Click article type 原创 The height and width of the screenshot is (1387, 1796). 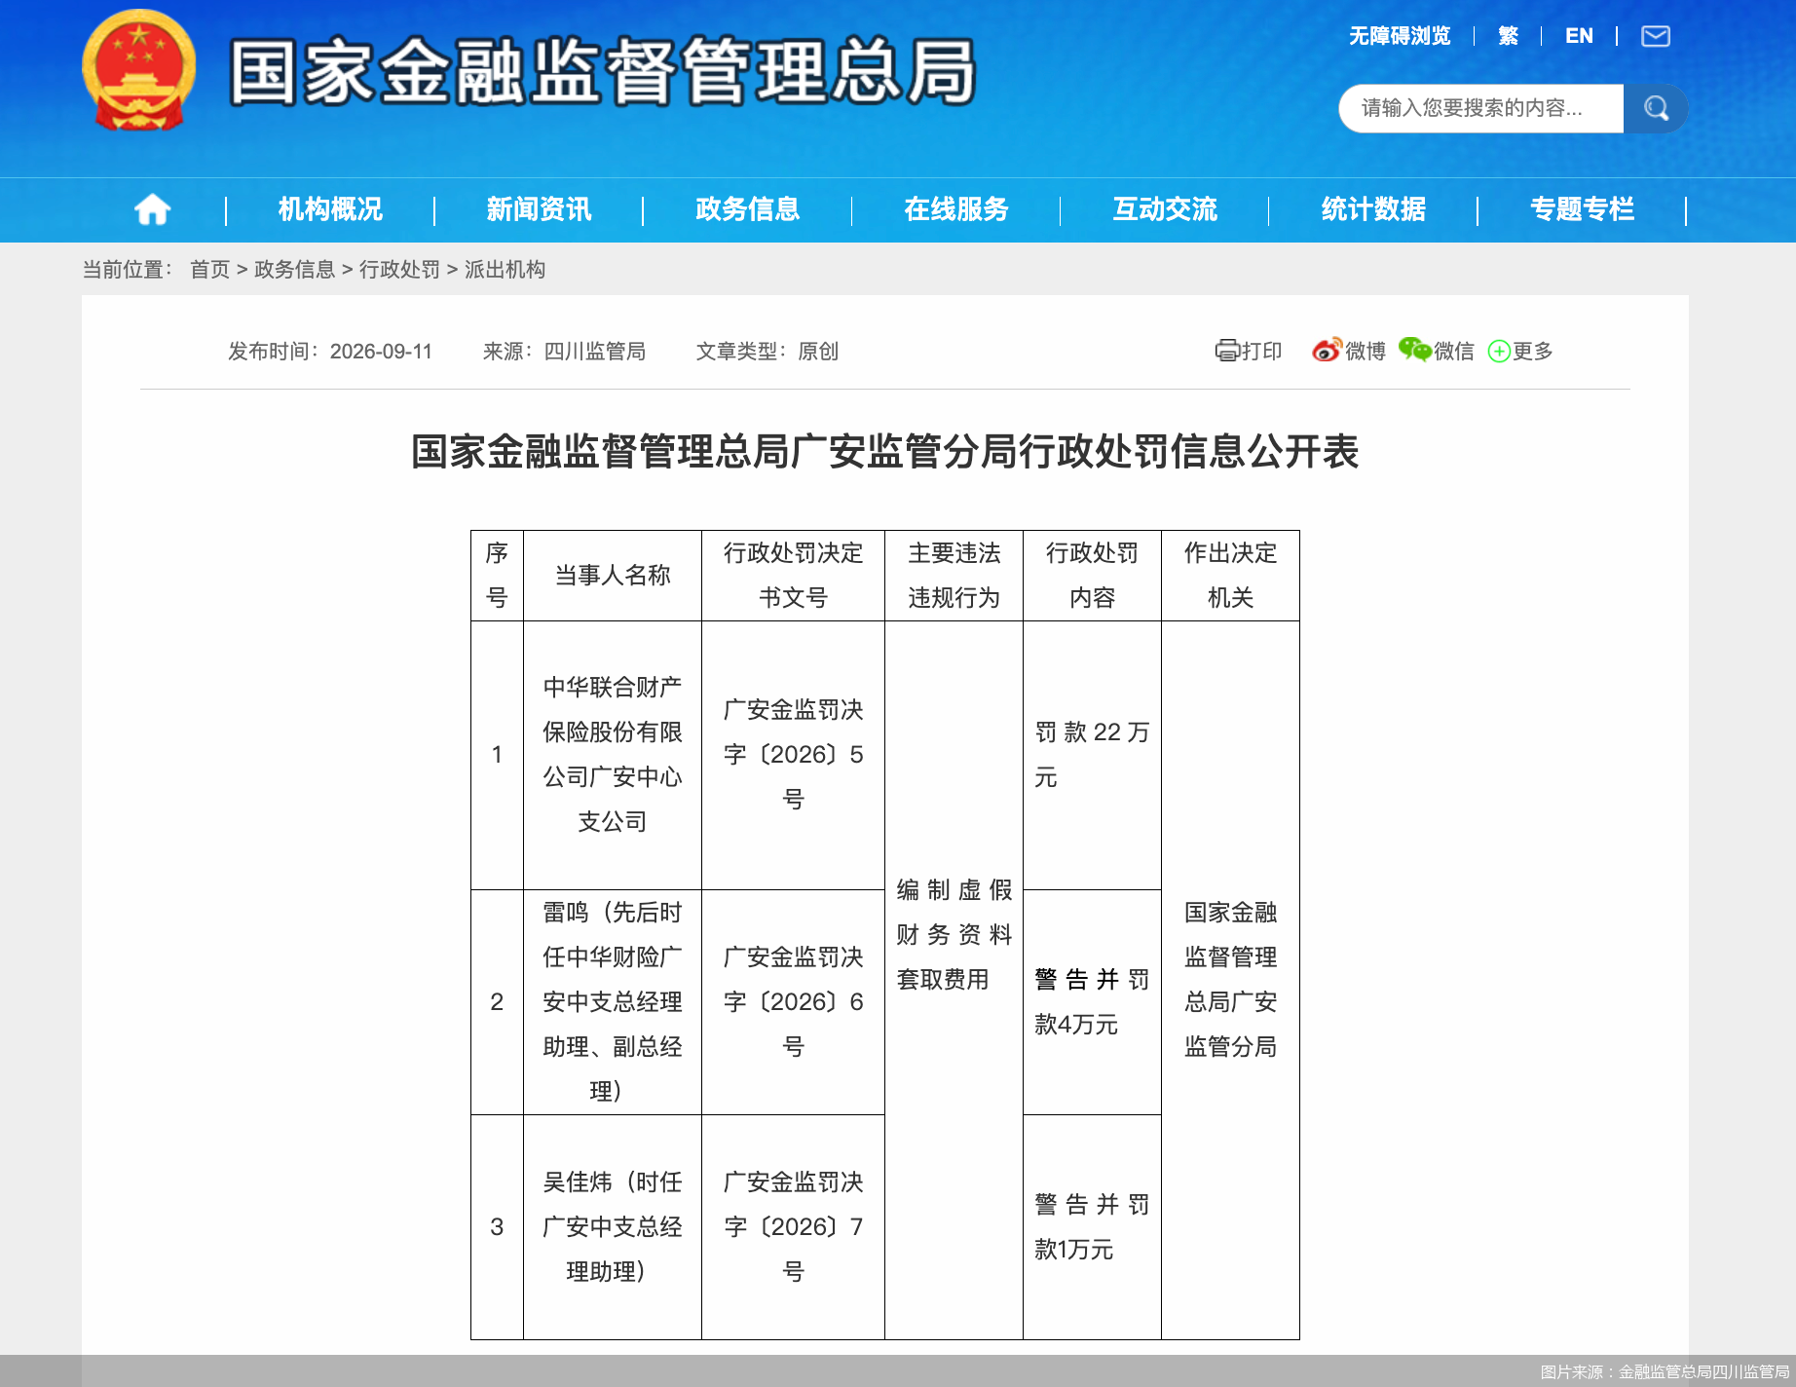pyautogui.click(x=818, y=351)
